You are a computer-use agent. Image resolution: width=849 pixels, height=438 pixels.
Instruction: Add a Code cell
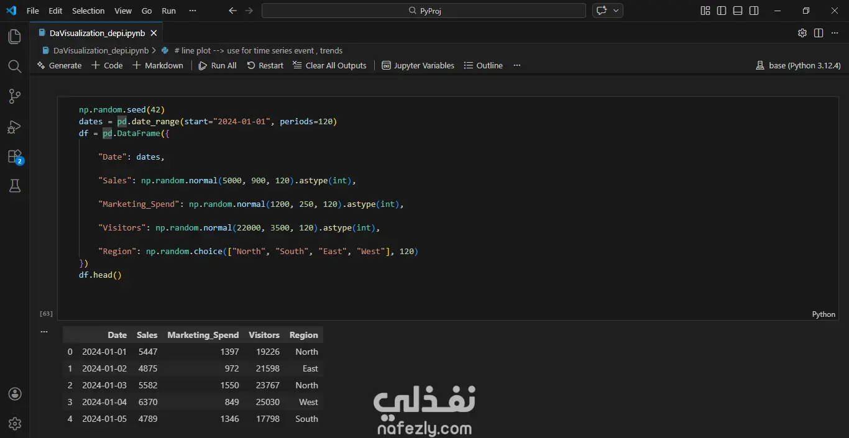coord(107,65)
